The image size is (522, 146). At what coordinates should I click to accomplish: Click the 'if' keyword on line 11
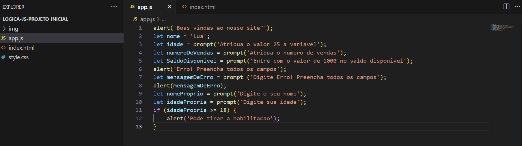[x=156, y=110]
